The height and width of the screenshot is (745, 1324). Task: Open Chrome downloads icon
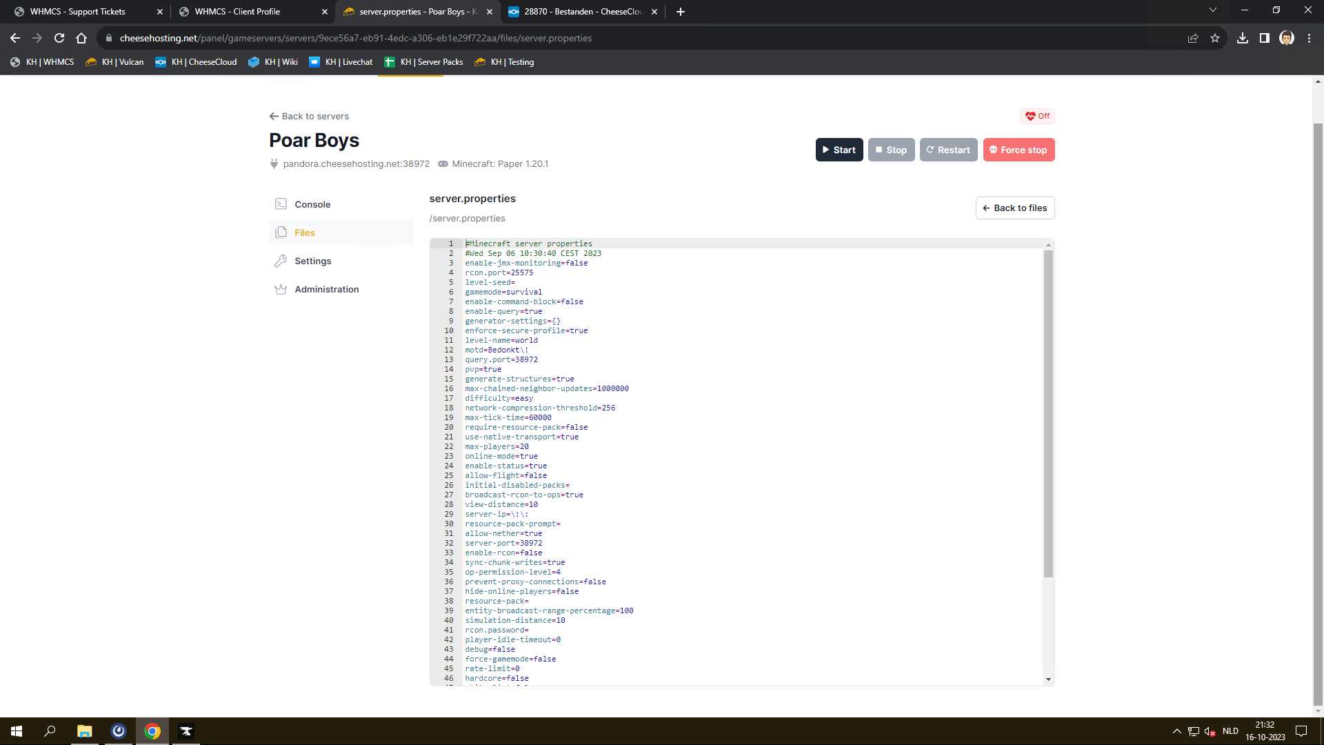(1243, 38)
